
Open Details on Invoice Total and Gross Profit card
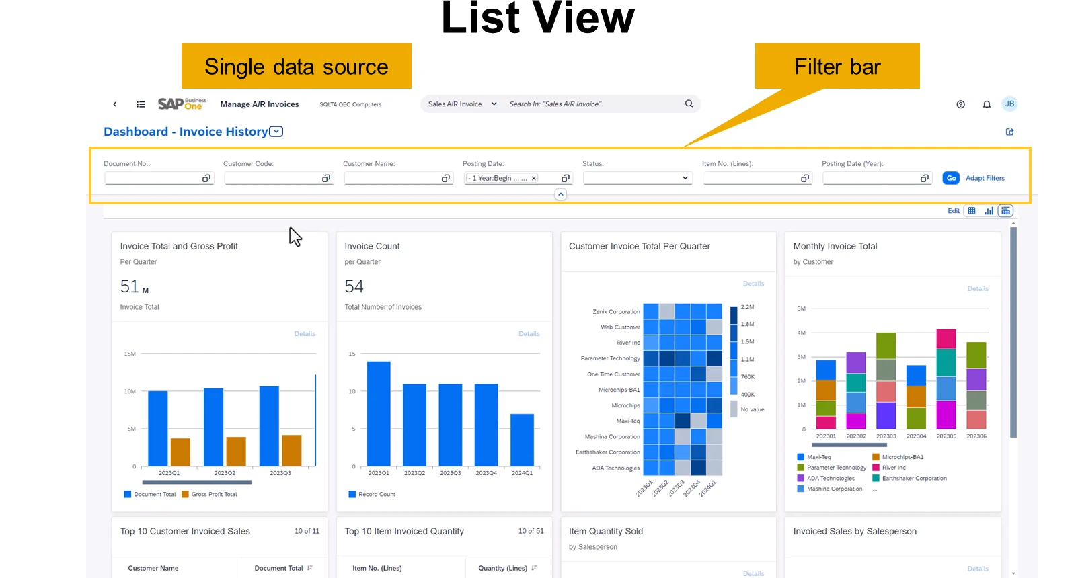pyautogui.click(x=305, y=334)
